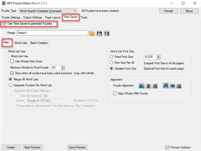The width and height of the screenshot is (201, 151).
Task: Select Fixed Font Size option
Action: (112, 57)
